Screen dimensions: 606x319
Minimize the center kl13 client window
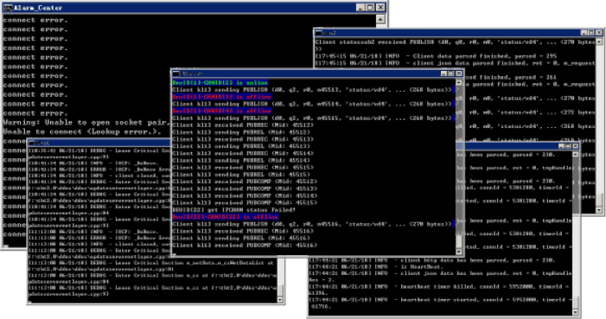click(444, 73)
